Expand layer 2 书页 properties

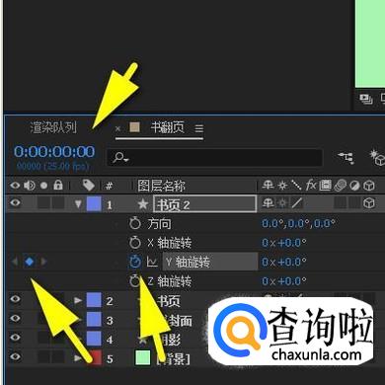78,300
